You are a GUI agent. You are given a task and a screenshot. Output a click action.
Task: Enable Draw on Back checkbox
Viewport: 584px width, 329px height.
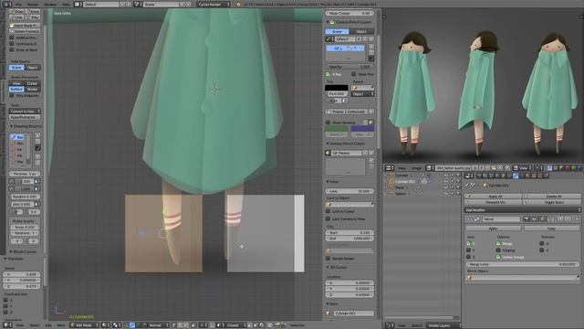[12, 49]
